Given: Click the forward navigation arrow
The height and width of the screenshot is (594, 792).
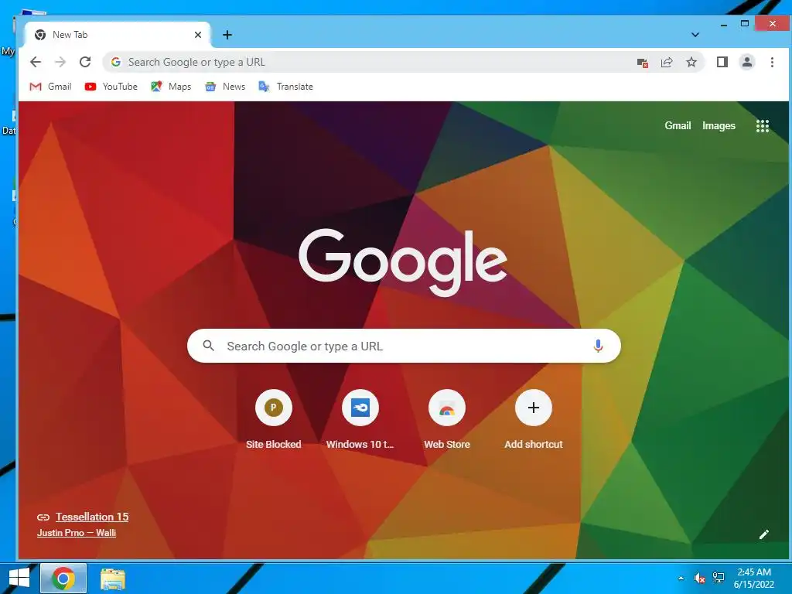Looking at the screenshot, I should (60, 62).
